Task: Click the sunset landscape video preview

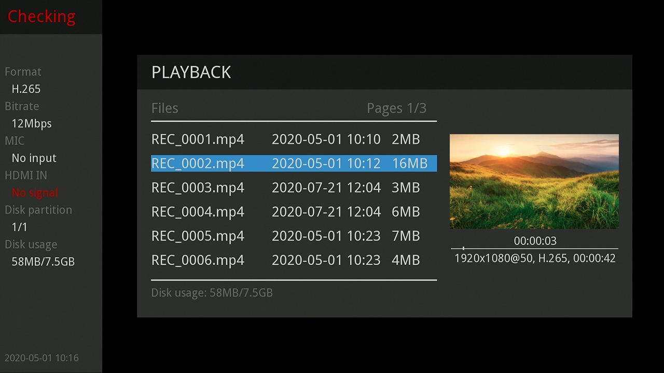Action: (x=534, y=181)
